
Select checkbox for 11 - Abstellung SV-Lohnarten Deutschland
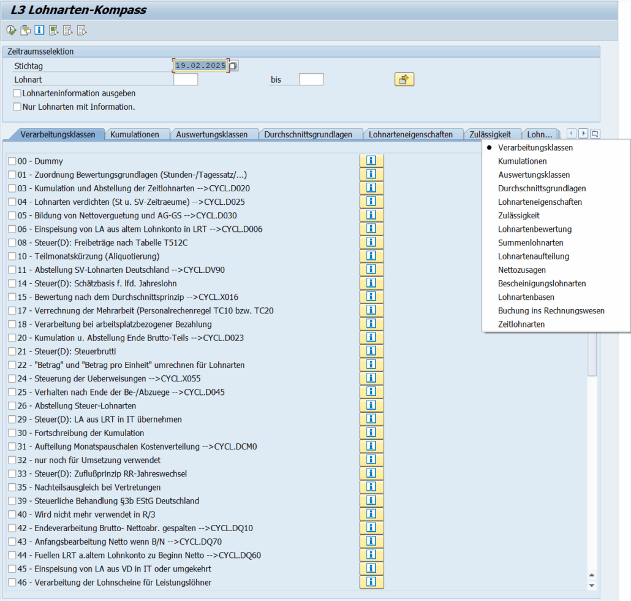click(x=12, y=270)
